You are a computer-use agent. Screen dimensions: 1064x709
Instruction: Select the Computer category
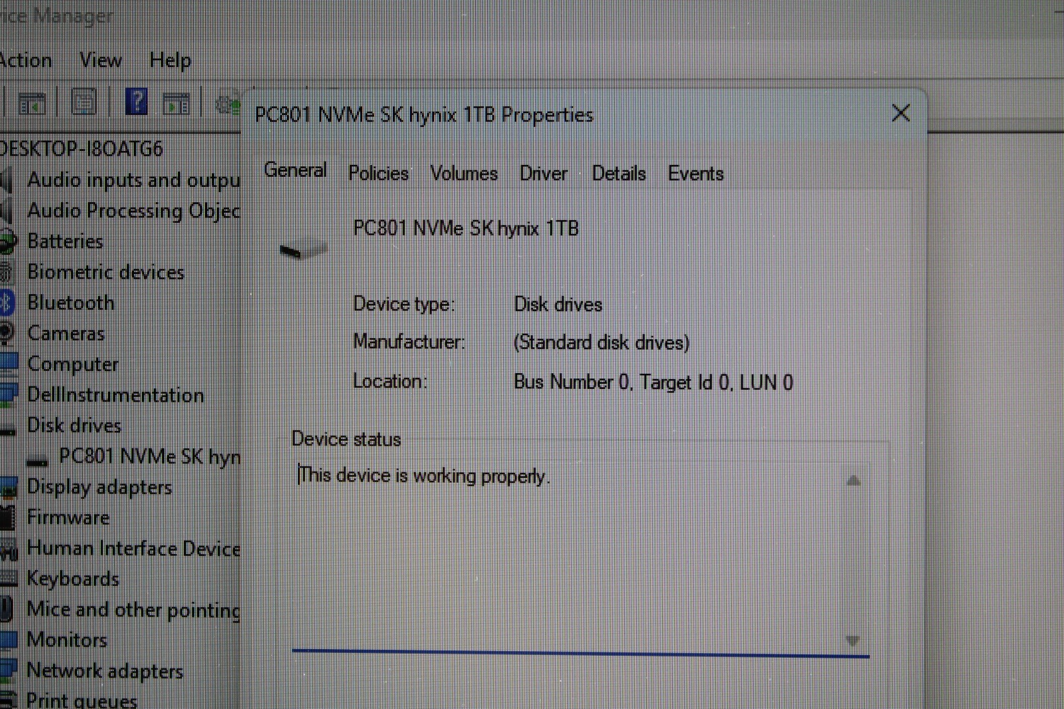(x=72, y=364)
